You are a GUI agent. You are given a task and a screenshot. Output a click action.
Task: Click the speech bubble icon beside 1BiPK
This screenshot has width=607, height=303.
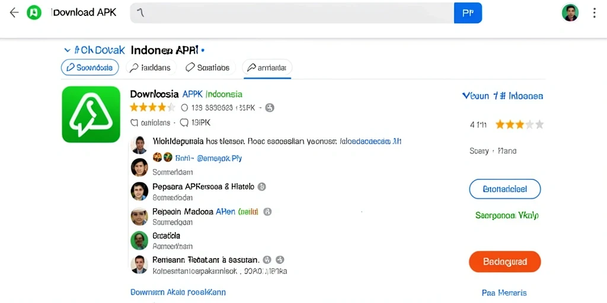coord(185,123)
